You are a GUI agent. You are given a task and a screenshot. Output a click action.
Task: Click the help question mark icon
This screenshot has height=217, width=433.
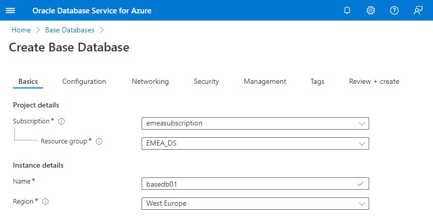pos(394,10)
